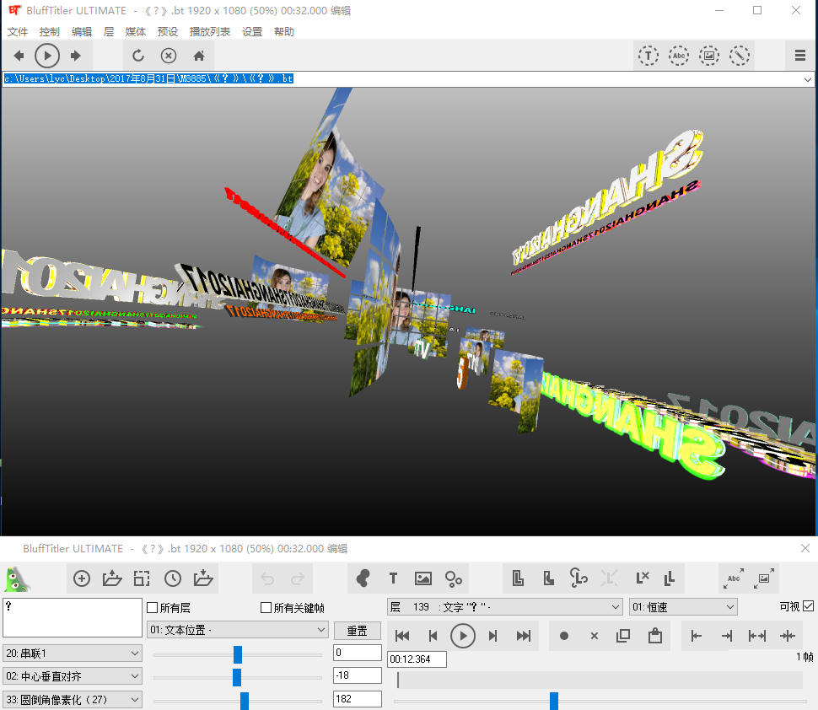This screenshot has width=818, height=710.
Task: Copy keyframe button
Action: [623, 636]
